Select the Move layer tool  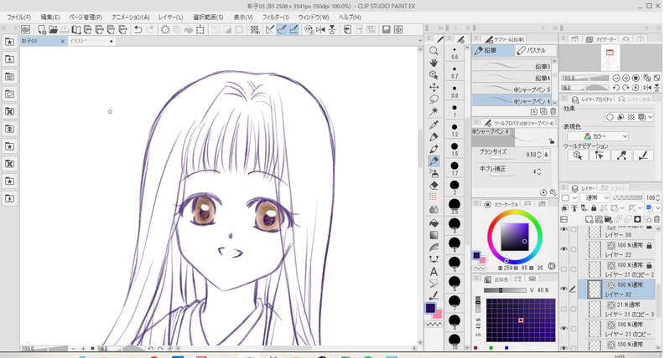click(434, 87)
